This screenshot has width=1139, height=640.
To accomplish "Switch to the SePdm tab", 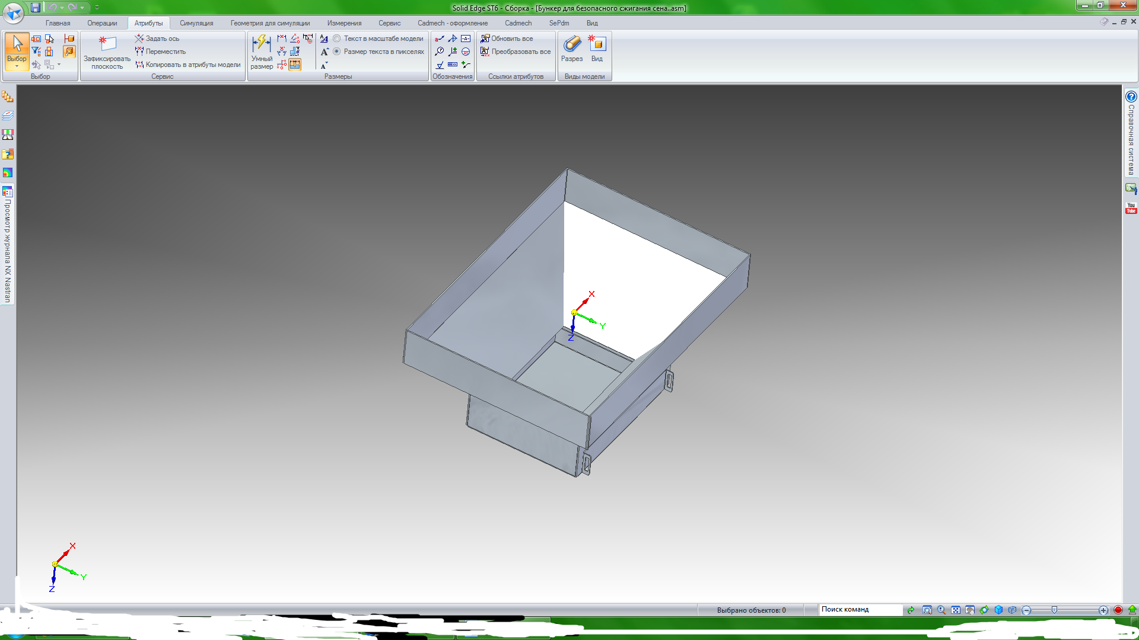I will (559, 23).
